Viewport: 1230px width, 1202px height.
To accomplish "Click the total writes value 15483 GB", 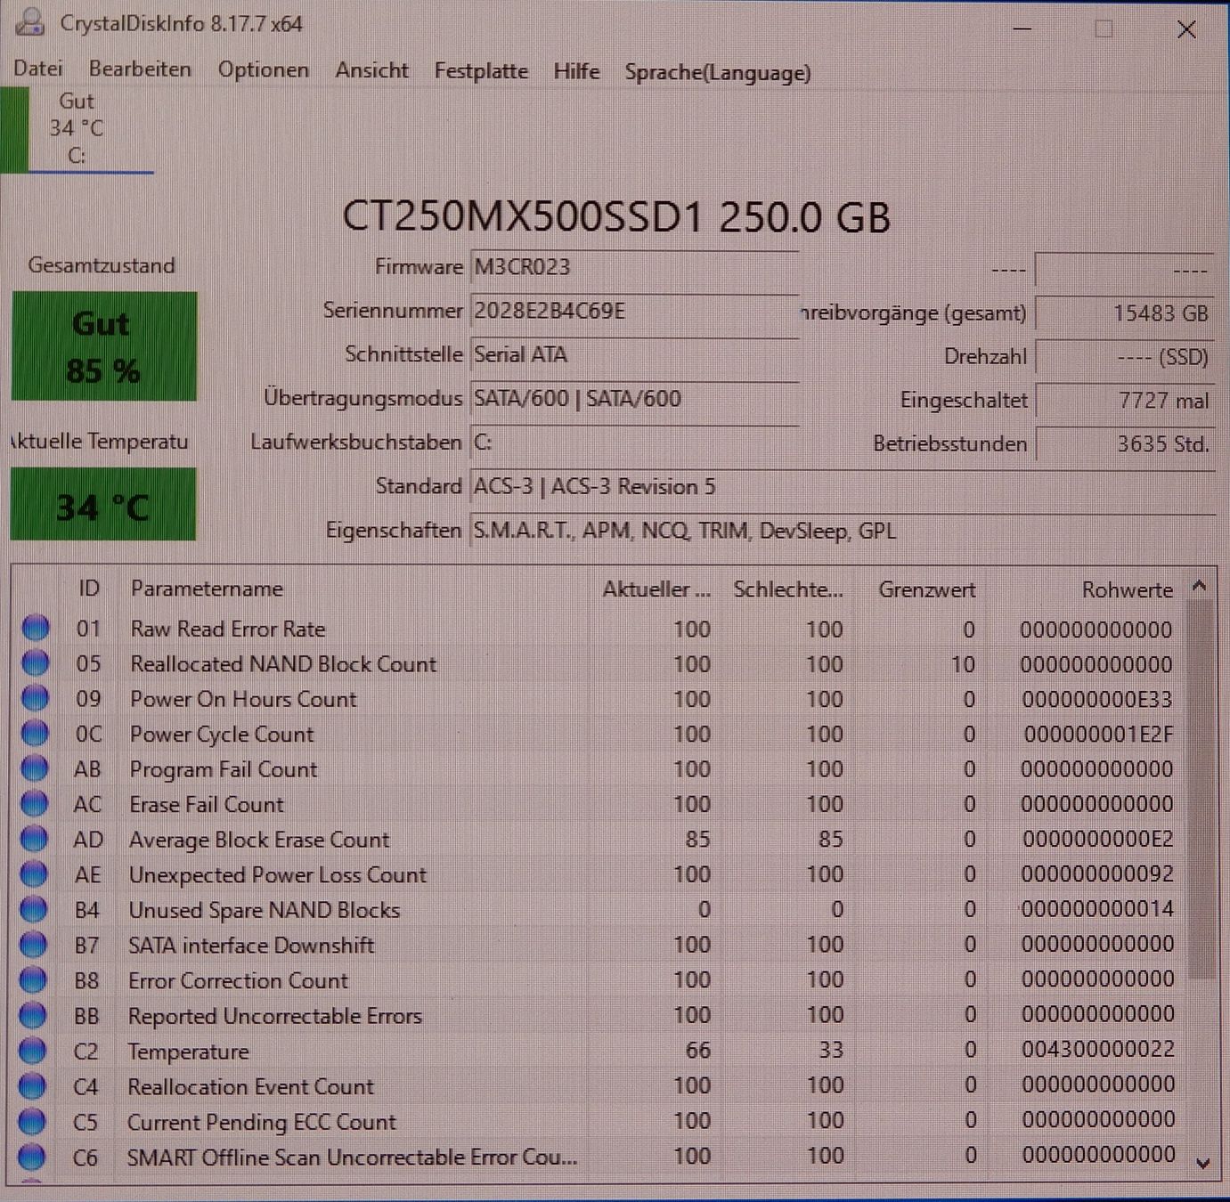I will [x=1125, y=313].
